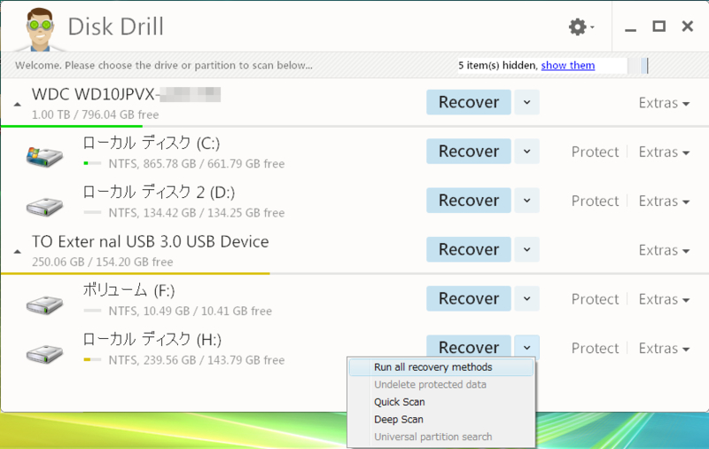The width and height of the screenshot is (709, 449).
Task: Open Recover options dropdown for D: drive
Action: tap(526, 200)
